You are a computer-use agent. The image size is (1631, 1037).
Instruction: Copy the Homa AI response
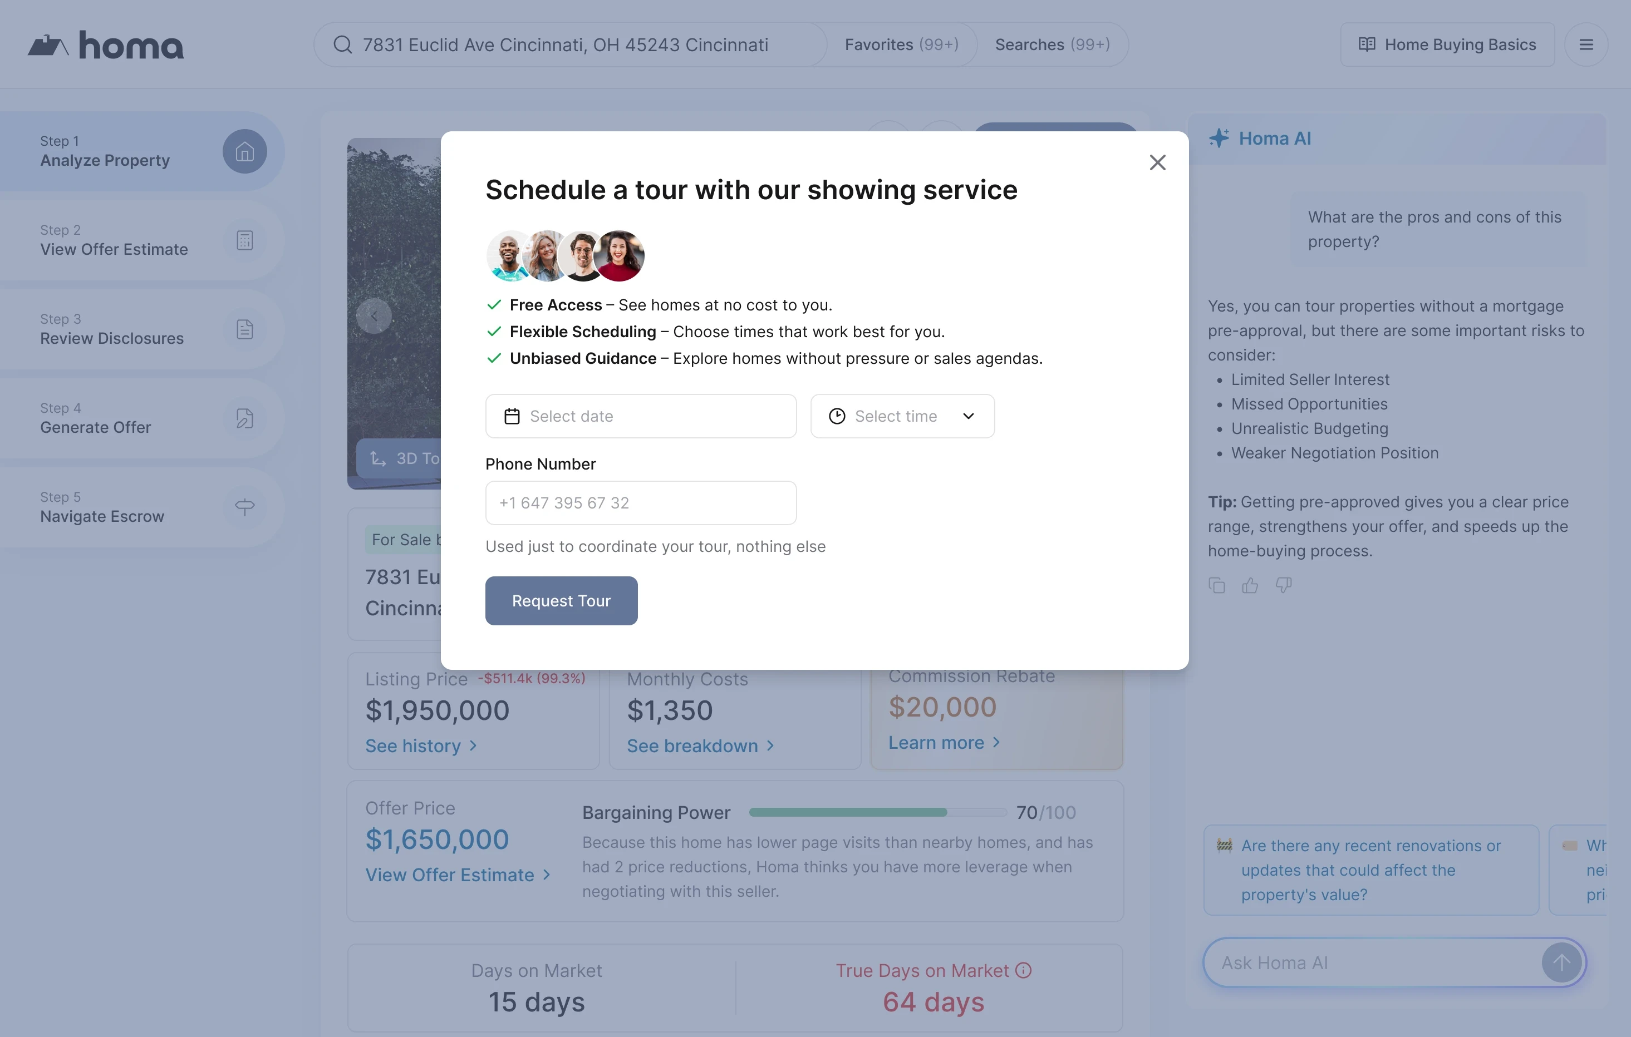click(x=1216, y=585)
